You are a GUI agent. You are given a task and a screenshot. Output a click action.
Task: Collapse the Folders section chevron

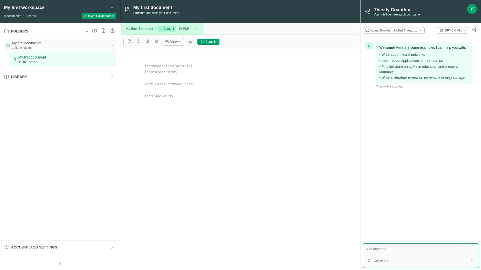tap(87, 31)
